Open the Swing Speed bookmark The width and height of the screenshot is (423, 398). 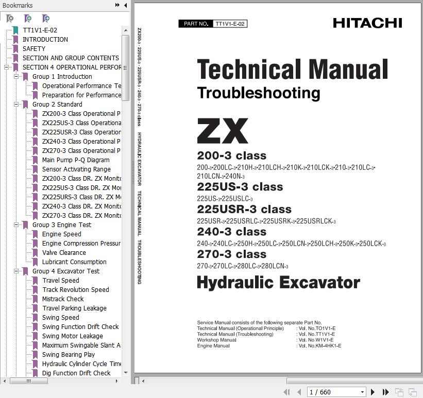click(x=61, y=317)
